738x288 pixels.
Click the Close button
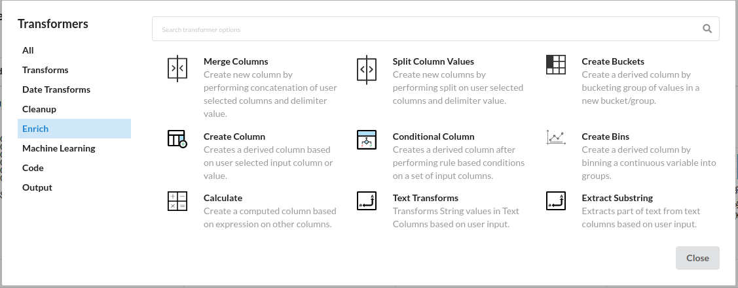[x=697, y=258]
